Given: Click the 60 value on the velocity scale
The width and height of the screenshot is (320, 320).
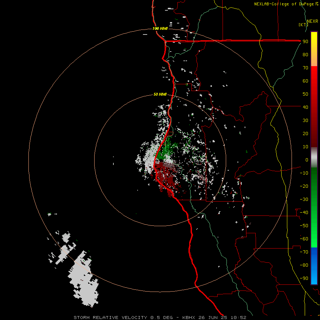Looking at the screenshot, I should 305,81.
